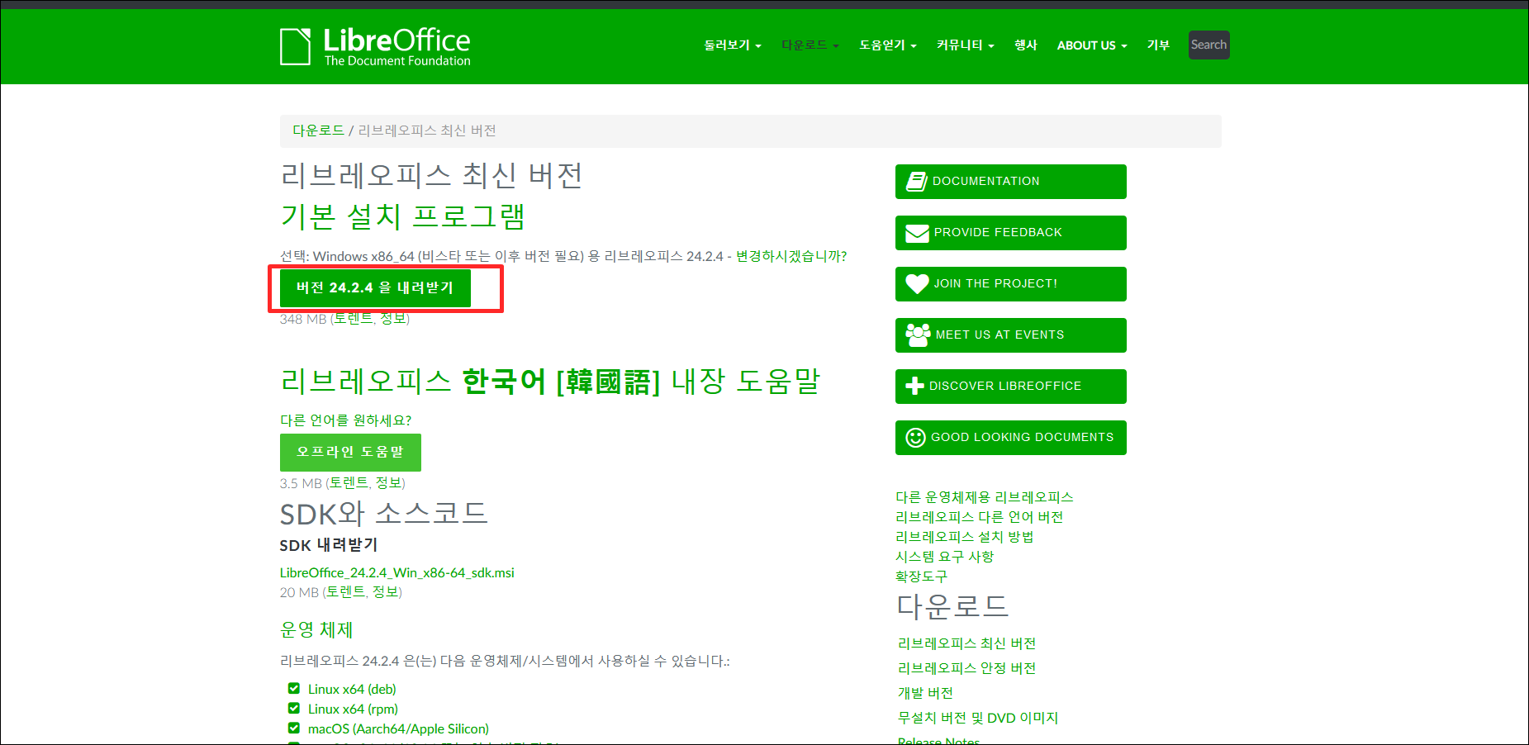Toggle the Linux x64 (rpm) checkbox
Image resolution: width=1529 pixels, height=745 pixels.
click(x=293, y=708)
